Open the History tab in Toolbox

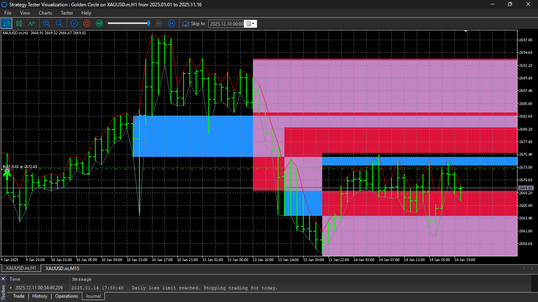(40, 296)
